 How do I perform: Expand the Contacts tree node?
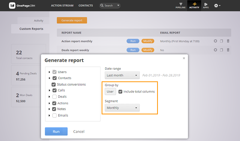coord(49,78)
